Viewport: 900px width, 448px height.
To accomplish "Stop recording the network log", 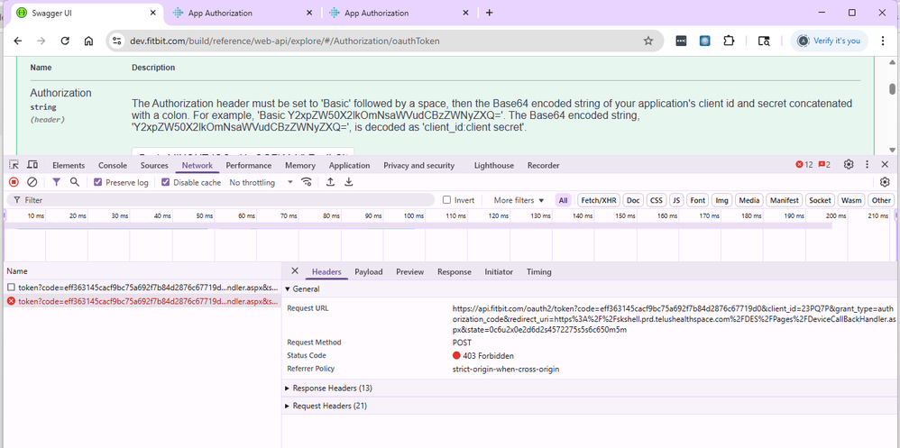I will click(x=14, y=182).
